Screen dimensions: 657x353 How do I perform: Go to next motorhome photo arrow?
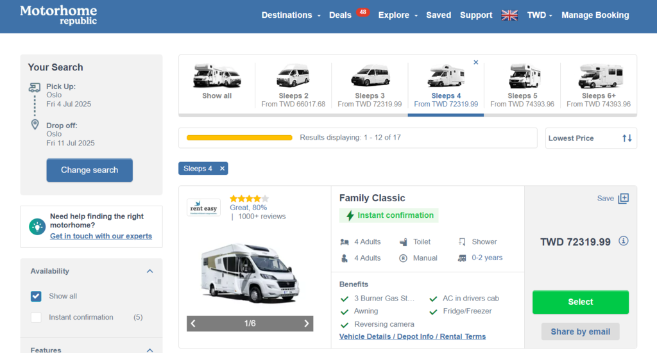[x=307, y=324]
